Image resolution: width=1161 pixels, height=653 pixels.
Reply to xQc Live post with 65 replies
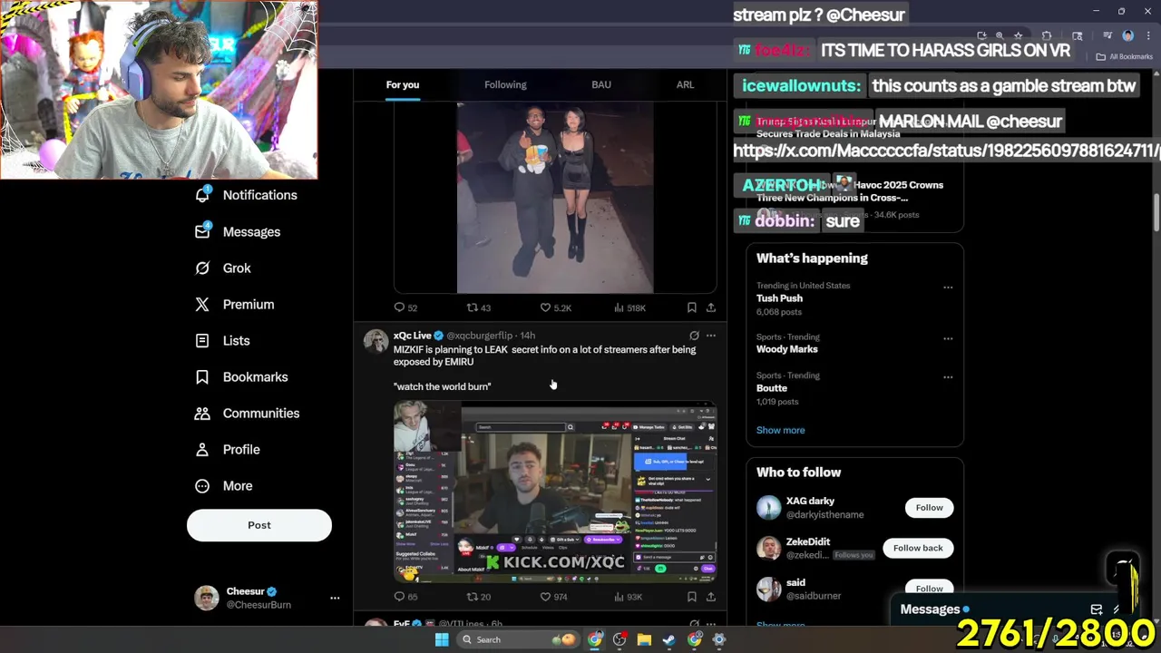tap(405, 596)
